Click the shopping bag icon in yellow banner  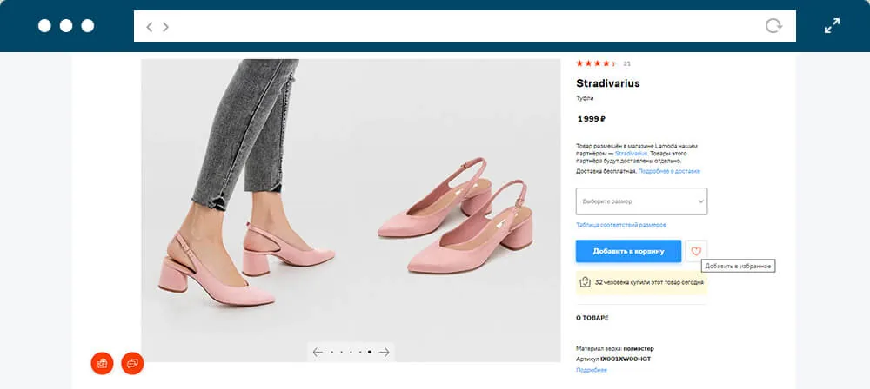(x=585, y=282)
